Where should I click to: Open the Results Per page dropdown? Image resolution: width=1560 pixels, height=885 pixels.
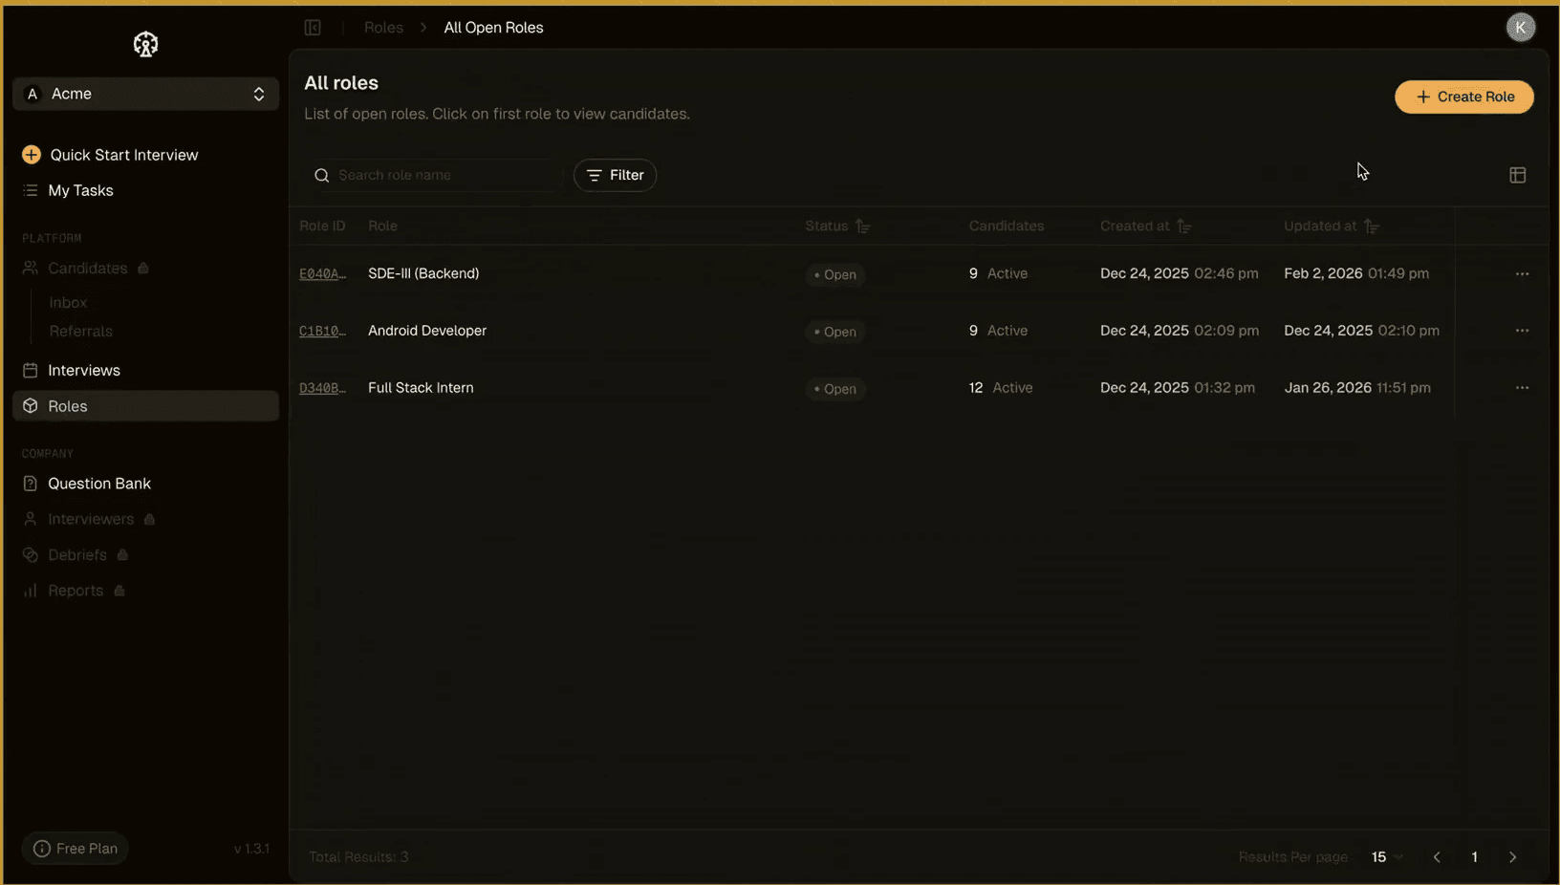pyautogui.click(x=1385, y=857)
